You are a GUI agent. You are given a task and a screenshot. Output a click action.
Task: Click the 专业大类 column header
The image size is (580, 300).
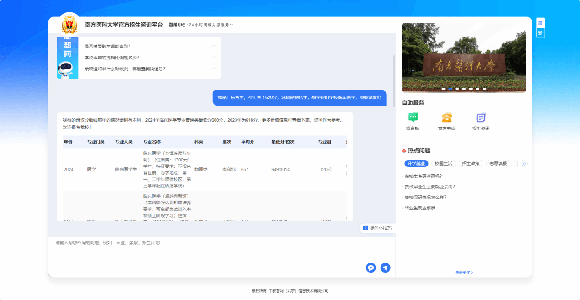tap(124, 142)
